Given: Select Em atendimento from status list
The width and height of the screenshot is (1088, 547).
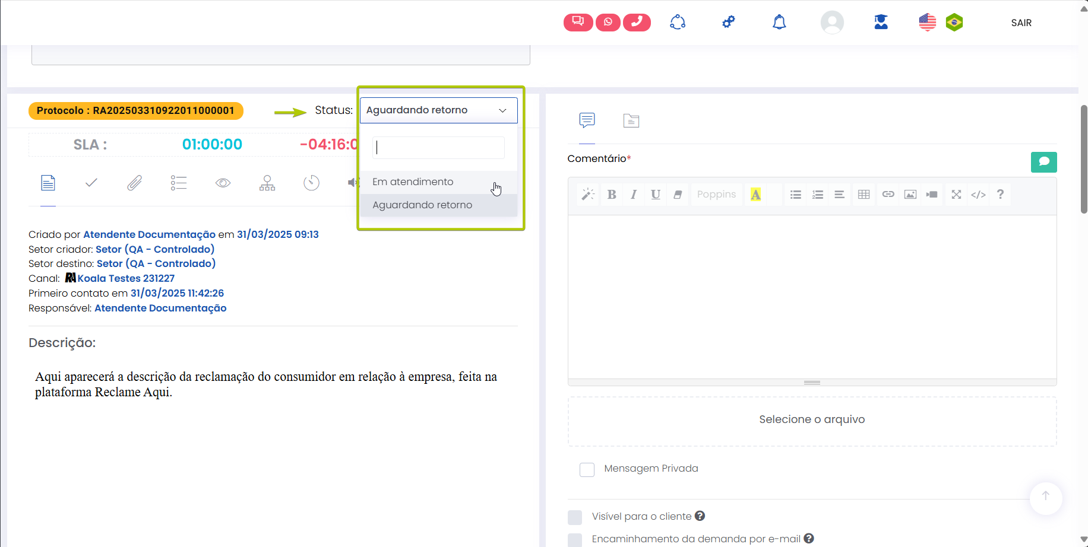Looking at the screenshot, I should [x=413, y=182].
